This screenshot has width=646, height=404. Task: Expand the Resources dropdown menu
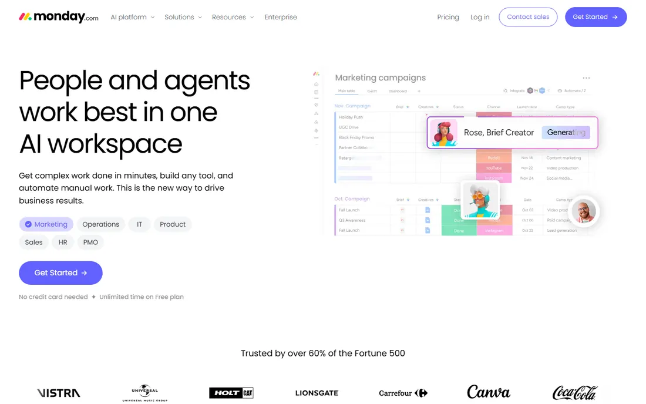(233, 17)
